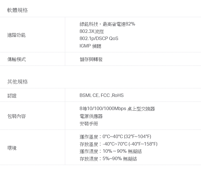Select the 儲存與轉發 value text
The height and width of the screenshot is (173, 201).
click(x=91, y=59)
